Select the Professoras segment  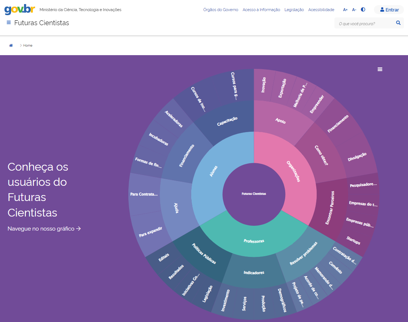coord(254,241)
